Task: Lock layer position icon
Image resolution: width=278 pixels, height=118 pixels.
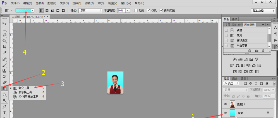Action: [243, 96]
